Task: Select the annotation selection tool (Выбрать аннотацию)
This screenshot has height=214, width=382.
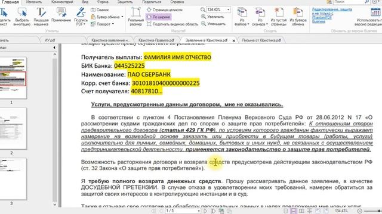Action: (21, 17)
